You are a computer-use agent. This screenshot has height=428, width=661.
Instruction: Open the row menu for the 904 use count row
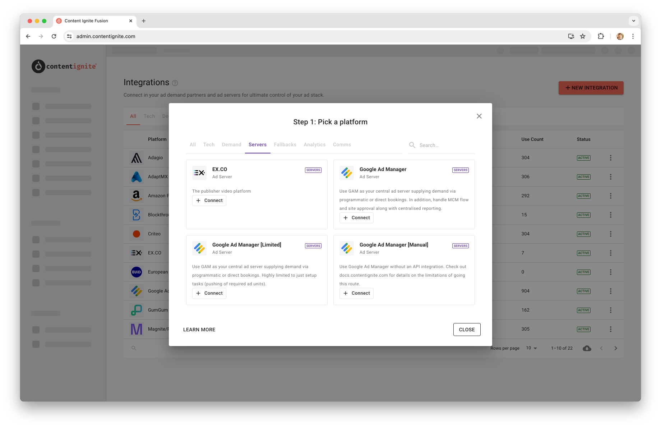tap(611, 291)
